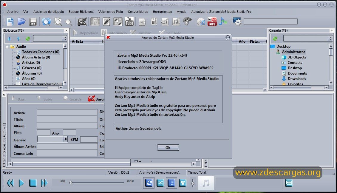The width and height of the screenshot is (337, 193).
Task: Open the Ayuda menu
Action: coord(182,12)
